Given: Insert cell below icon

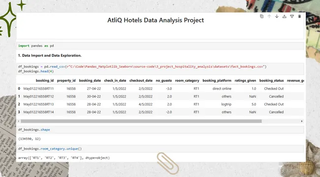Looking at the screenshot, I should click(x=292, y=16).
